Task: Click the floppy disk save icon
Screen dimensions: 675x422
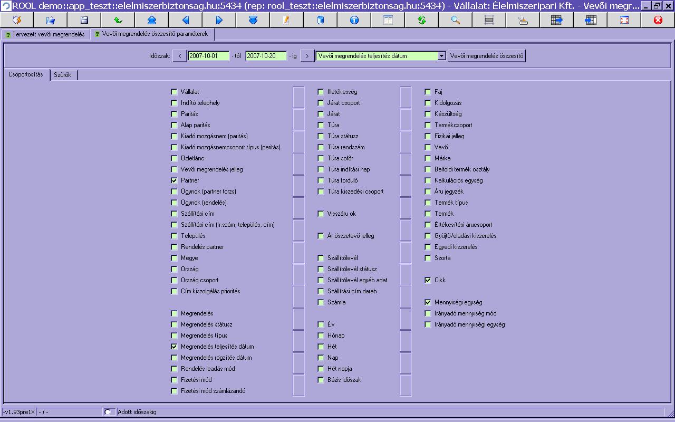Action: (84, 20)
